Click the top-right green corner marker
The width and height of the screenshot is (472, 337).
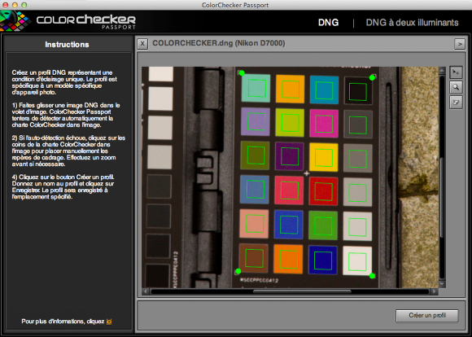(x=372, y=77)
